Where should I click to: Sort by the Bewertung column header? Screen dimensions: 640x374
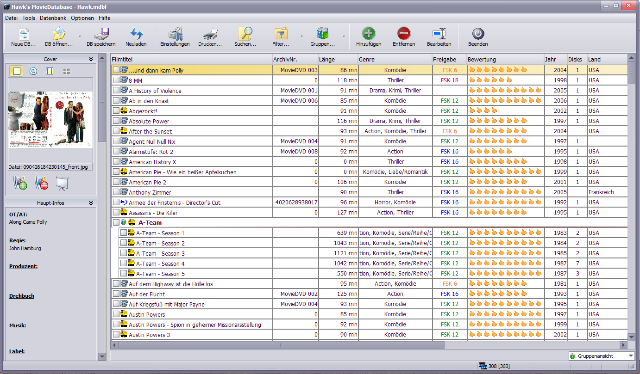(505, 59)
